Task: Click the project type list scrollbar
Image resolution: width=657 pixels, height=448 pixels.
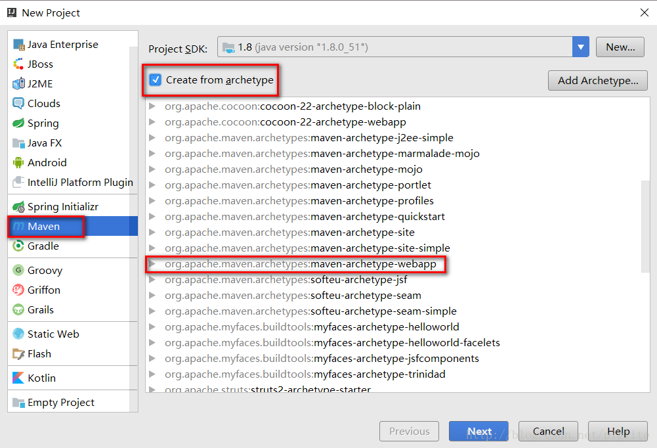Action: click(x=134, y=229)
